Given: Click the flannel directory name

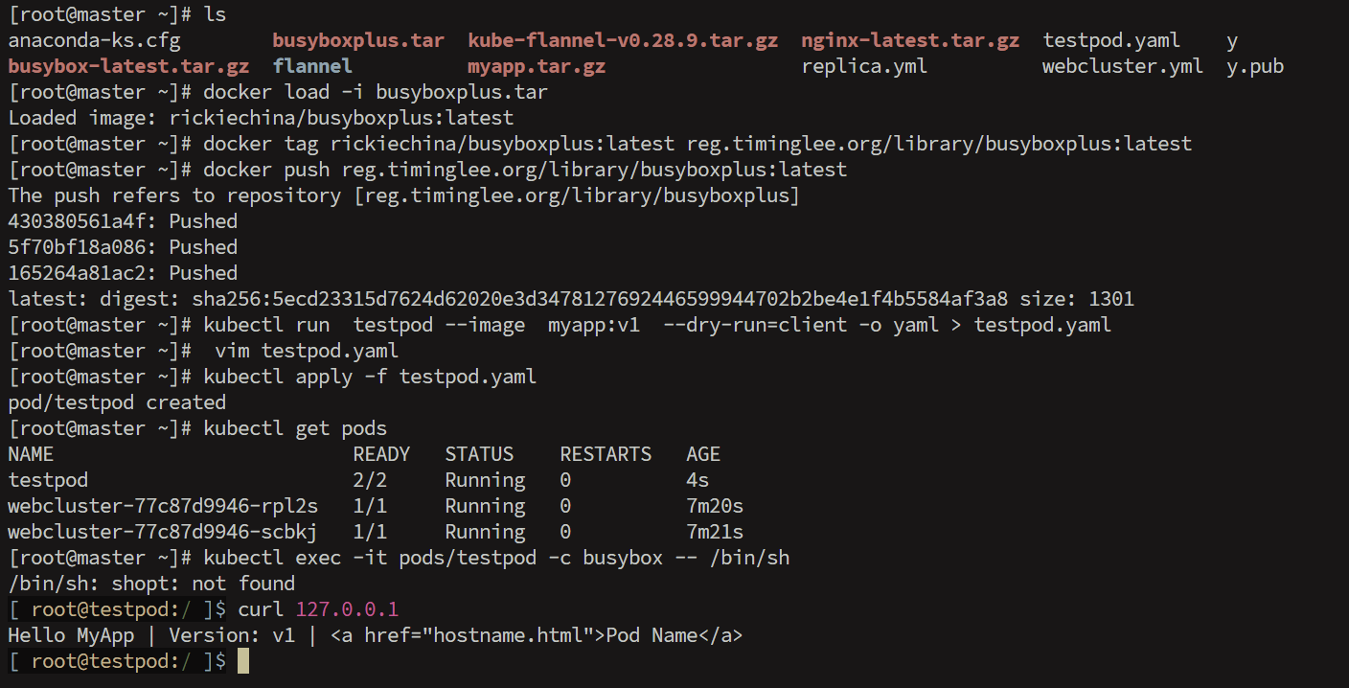Looking at the screenshot, I should pos(312,67).
